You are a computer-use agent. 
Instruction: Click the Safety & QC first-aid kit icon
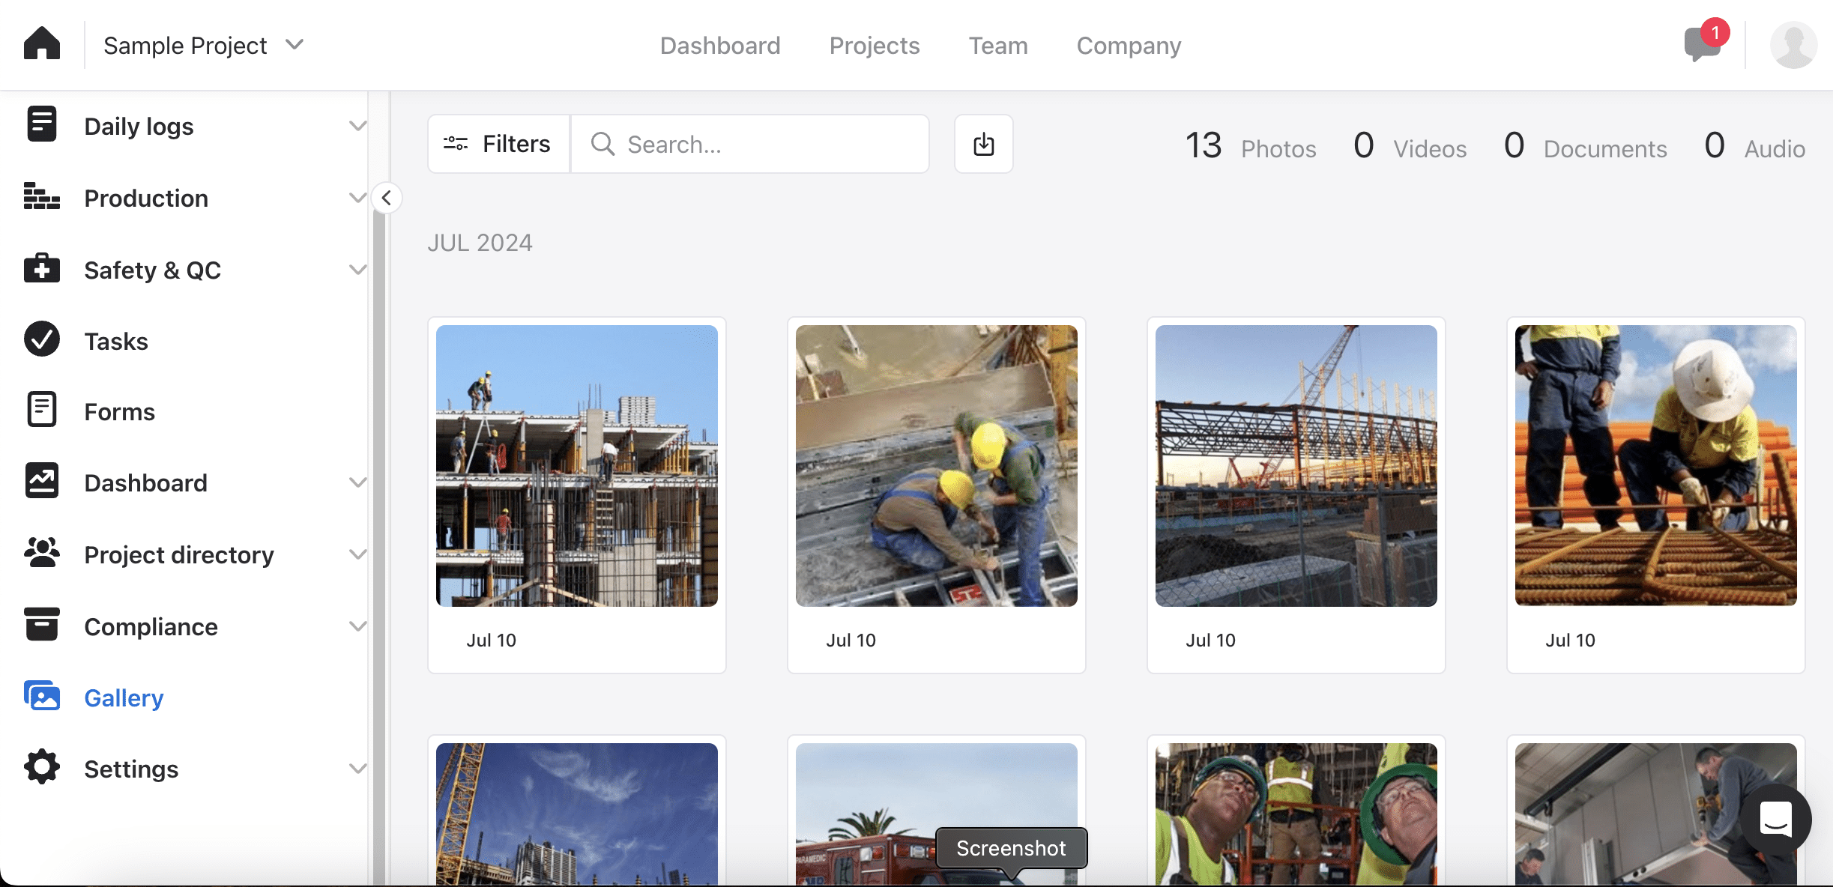(42, 268)
